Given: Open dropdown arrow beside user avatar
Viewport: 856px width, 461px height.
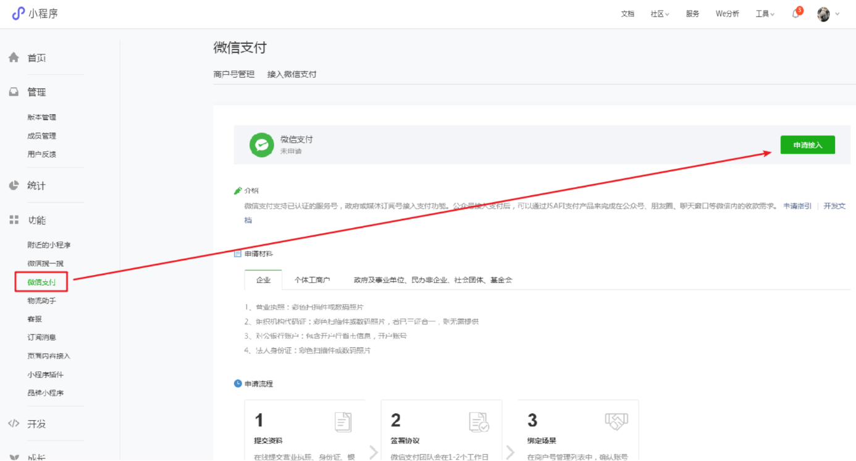Looking at the screenshot, I should coord(837,14).
